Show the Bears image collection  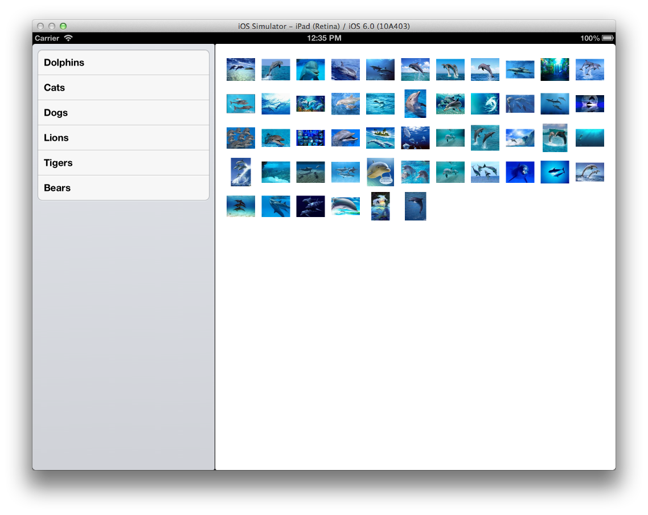click(123, 188)
